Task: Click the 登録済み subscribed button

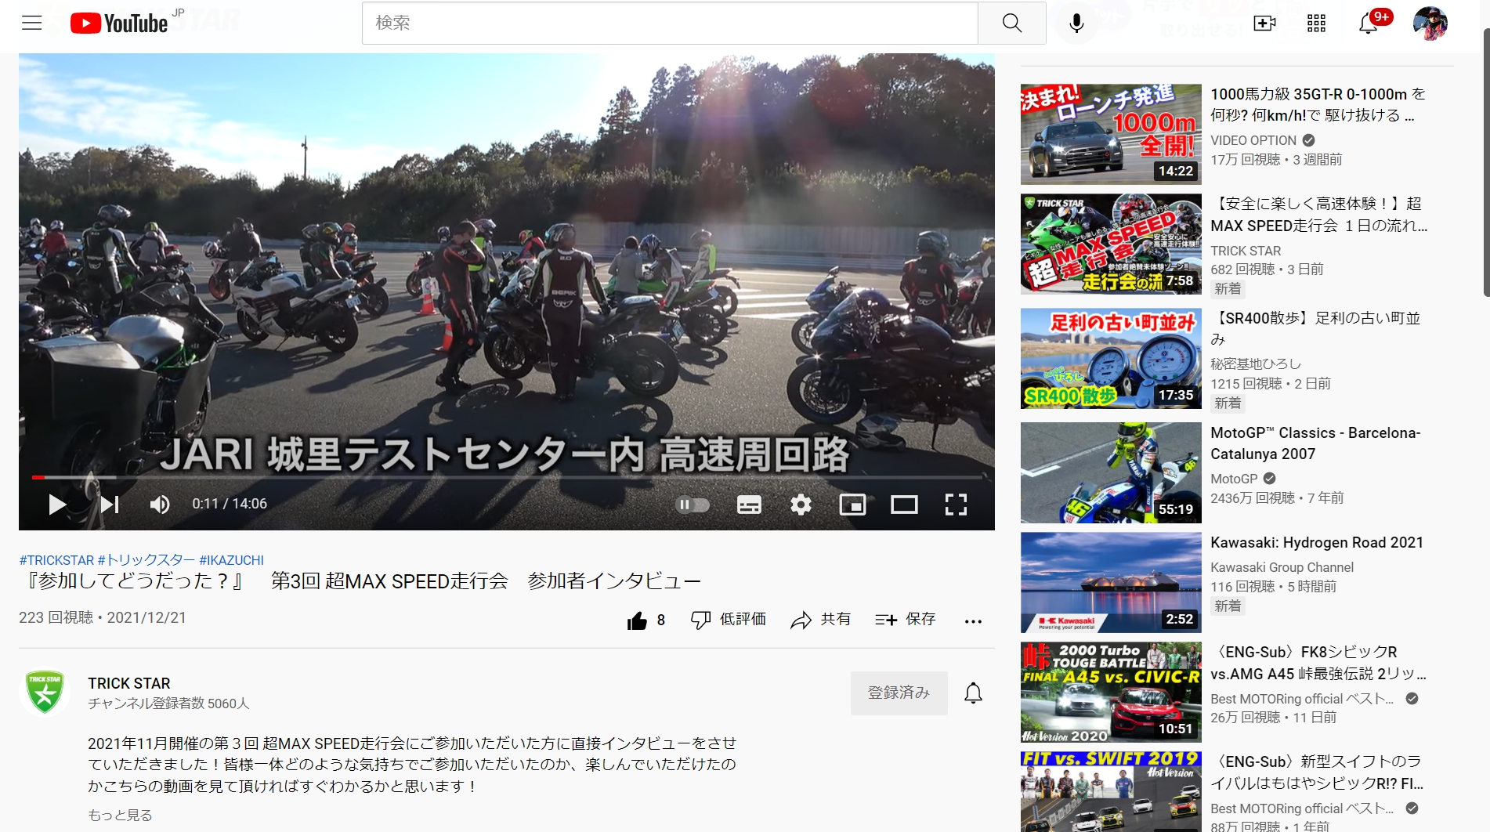Action: 899,693
